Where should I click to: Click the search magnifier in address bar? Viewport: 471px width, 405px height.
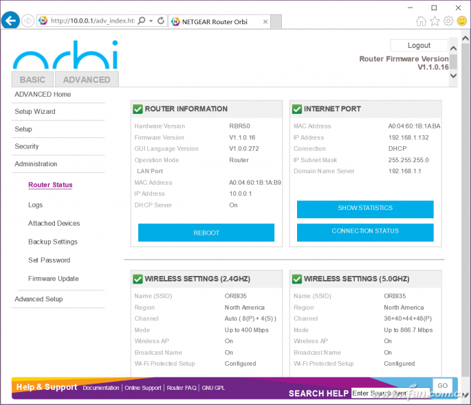(142, 21)
